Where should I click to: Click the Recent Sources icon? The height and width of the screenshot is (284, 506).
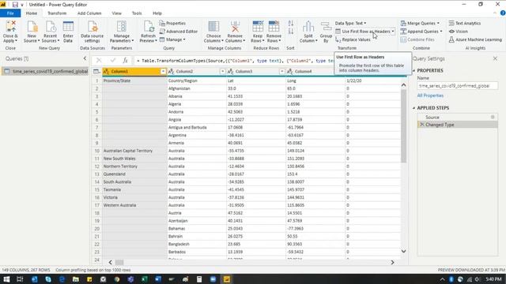(51, 26)
